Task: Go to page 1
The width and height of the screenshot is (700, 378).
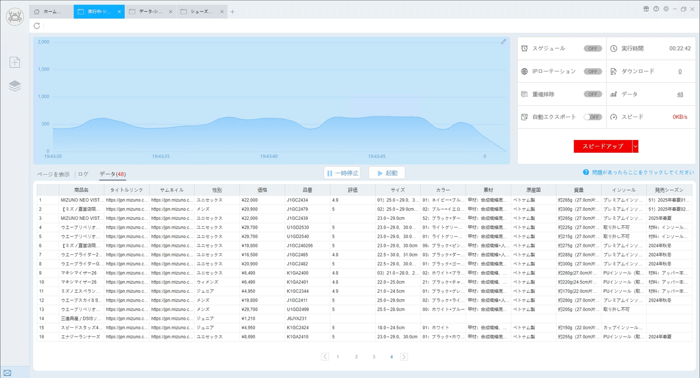Action: 338,356
